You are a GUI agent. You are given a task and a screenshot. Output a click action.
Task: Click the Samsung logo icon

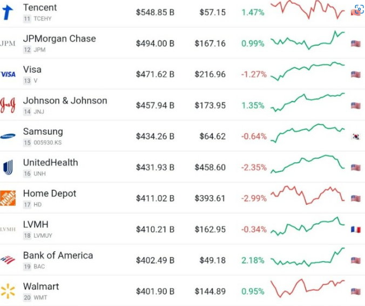tap(8, 136)
